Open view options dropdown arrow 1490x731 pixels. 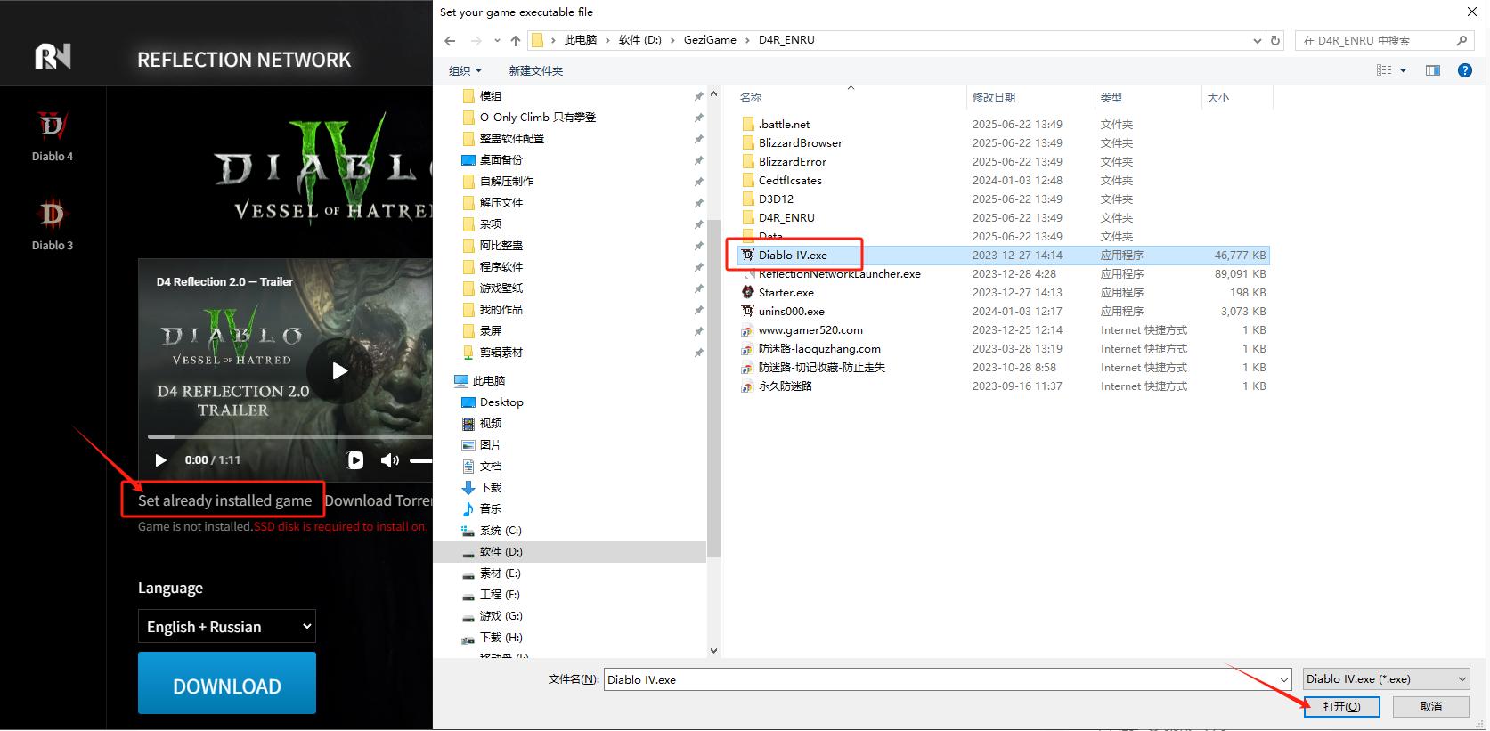1404,70
